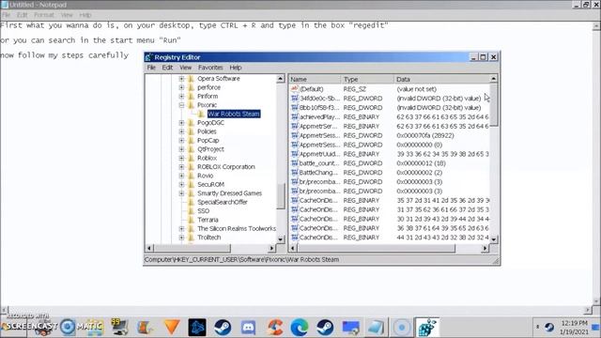Click the AppmetrSer... value name

(x=318, y=126)
